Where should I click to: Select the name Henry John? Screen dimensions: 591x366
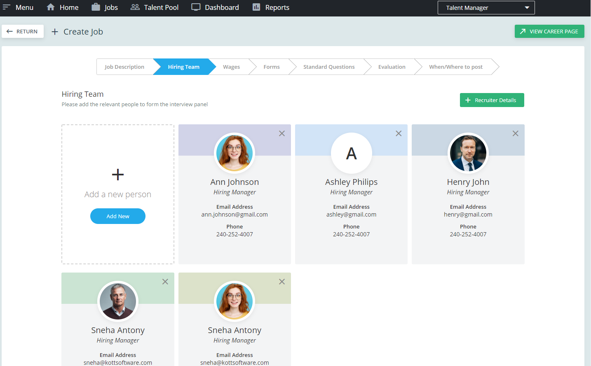pyautogui.click(x=468, y=182)
